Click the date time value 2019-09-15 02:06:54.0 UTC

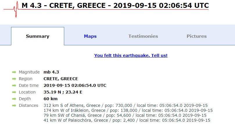pos(75,85)
